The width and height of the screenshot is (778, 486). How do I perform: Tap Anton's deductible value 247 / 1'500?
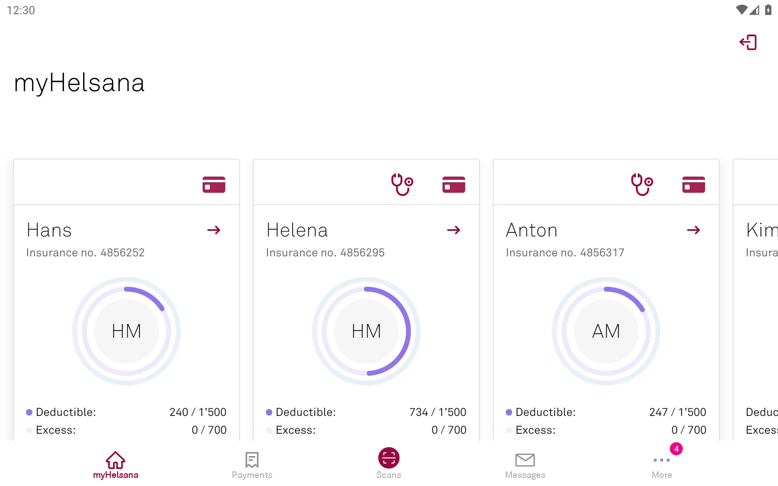pyautogui.click(x=678, y=412)
